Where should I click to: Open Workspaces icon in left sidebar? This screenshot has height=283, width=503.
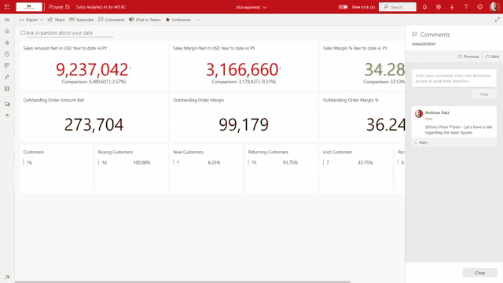pos(7,105)
